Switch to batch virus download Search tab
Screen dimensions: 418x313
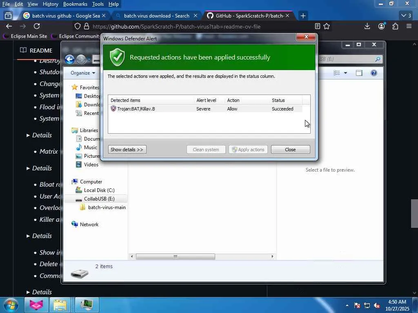click(x=156, y=16)
